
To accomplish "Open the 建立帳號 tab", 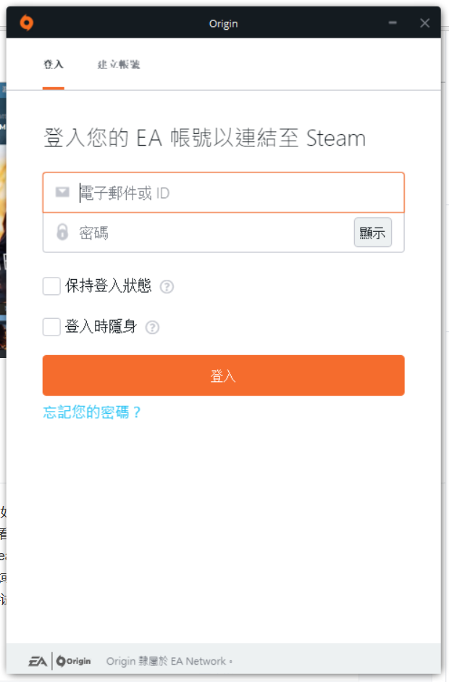I will pyautogui.click(x=119, y=65).
